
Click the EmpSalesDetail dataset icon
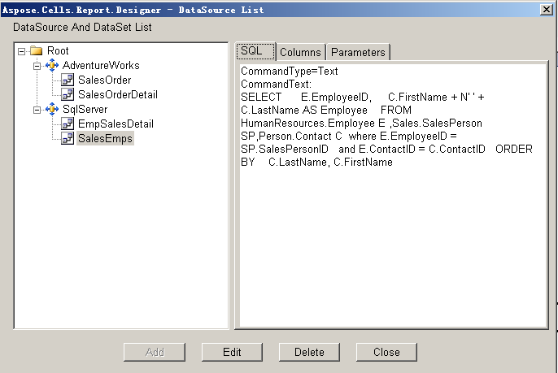68,124
